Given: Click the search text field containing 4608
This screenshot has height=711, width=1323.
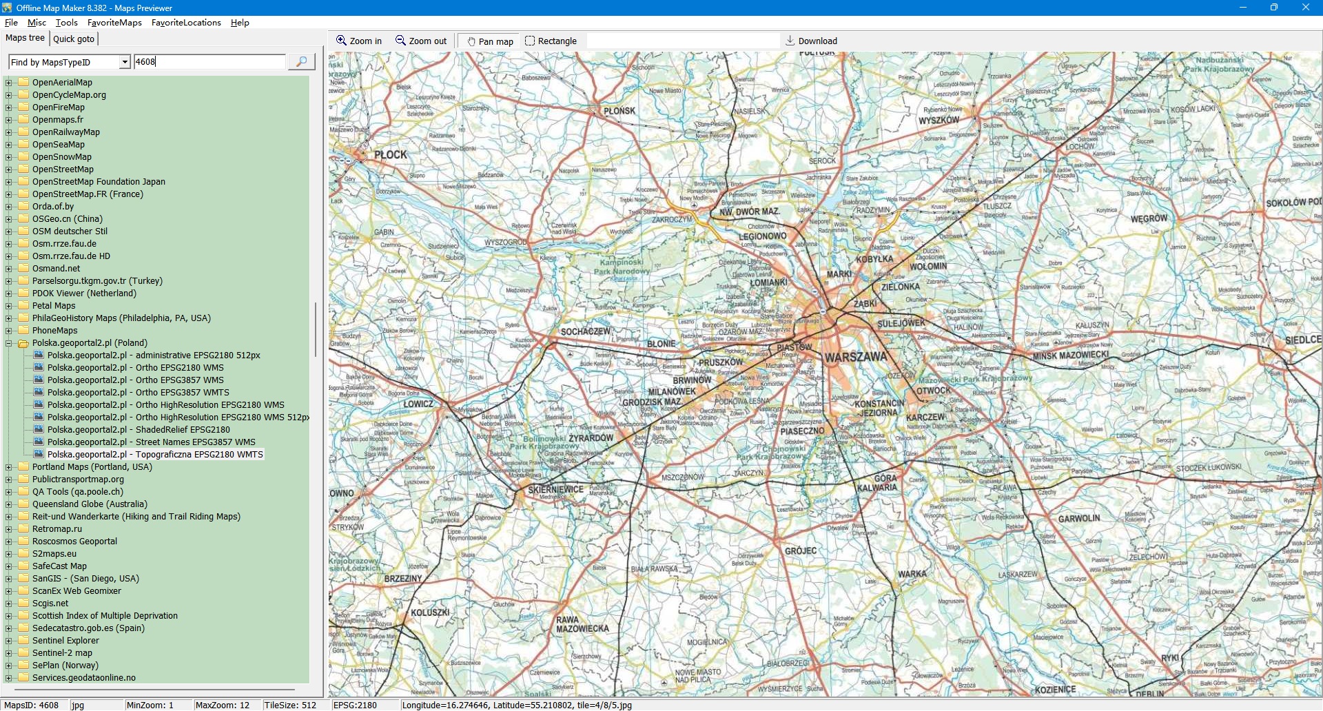Looking at the screenshot, I should click(209, 62).
